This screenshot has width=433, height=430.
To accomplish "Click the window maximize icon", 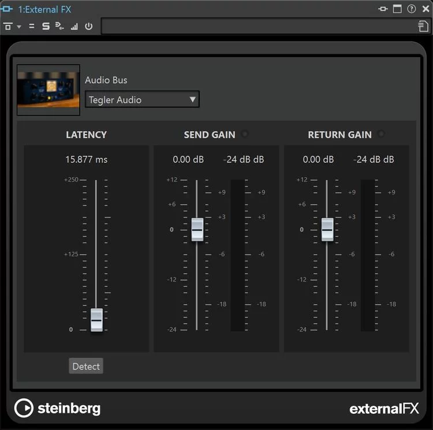I will (397, 9).
